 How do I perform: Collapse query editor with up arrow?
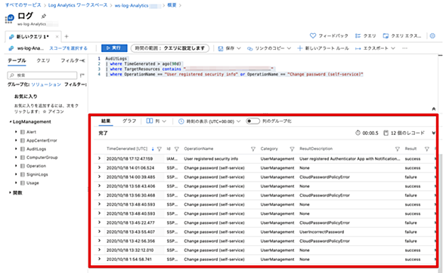coord(434,109)
